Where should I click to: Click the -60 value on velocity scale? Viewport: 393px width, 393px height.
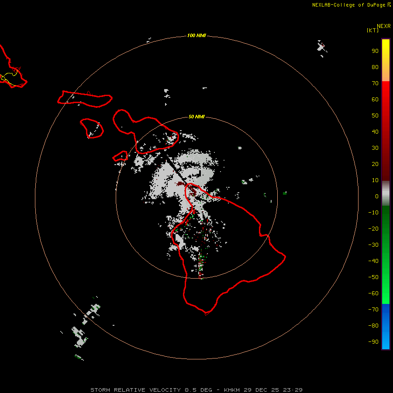pyautogui.click(x=373, y=293)
